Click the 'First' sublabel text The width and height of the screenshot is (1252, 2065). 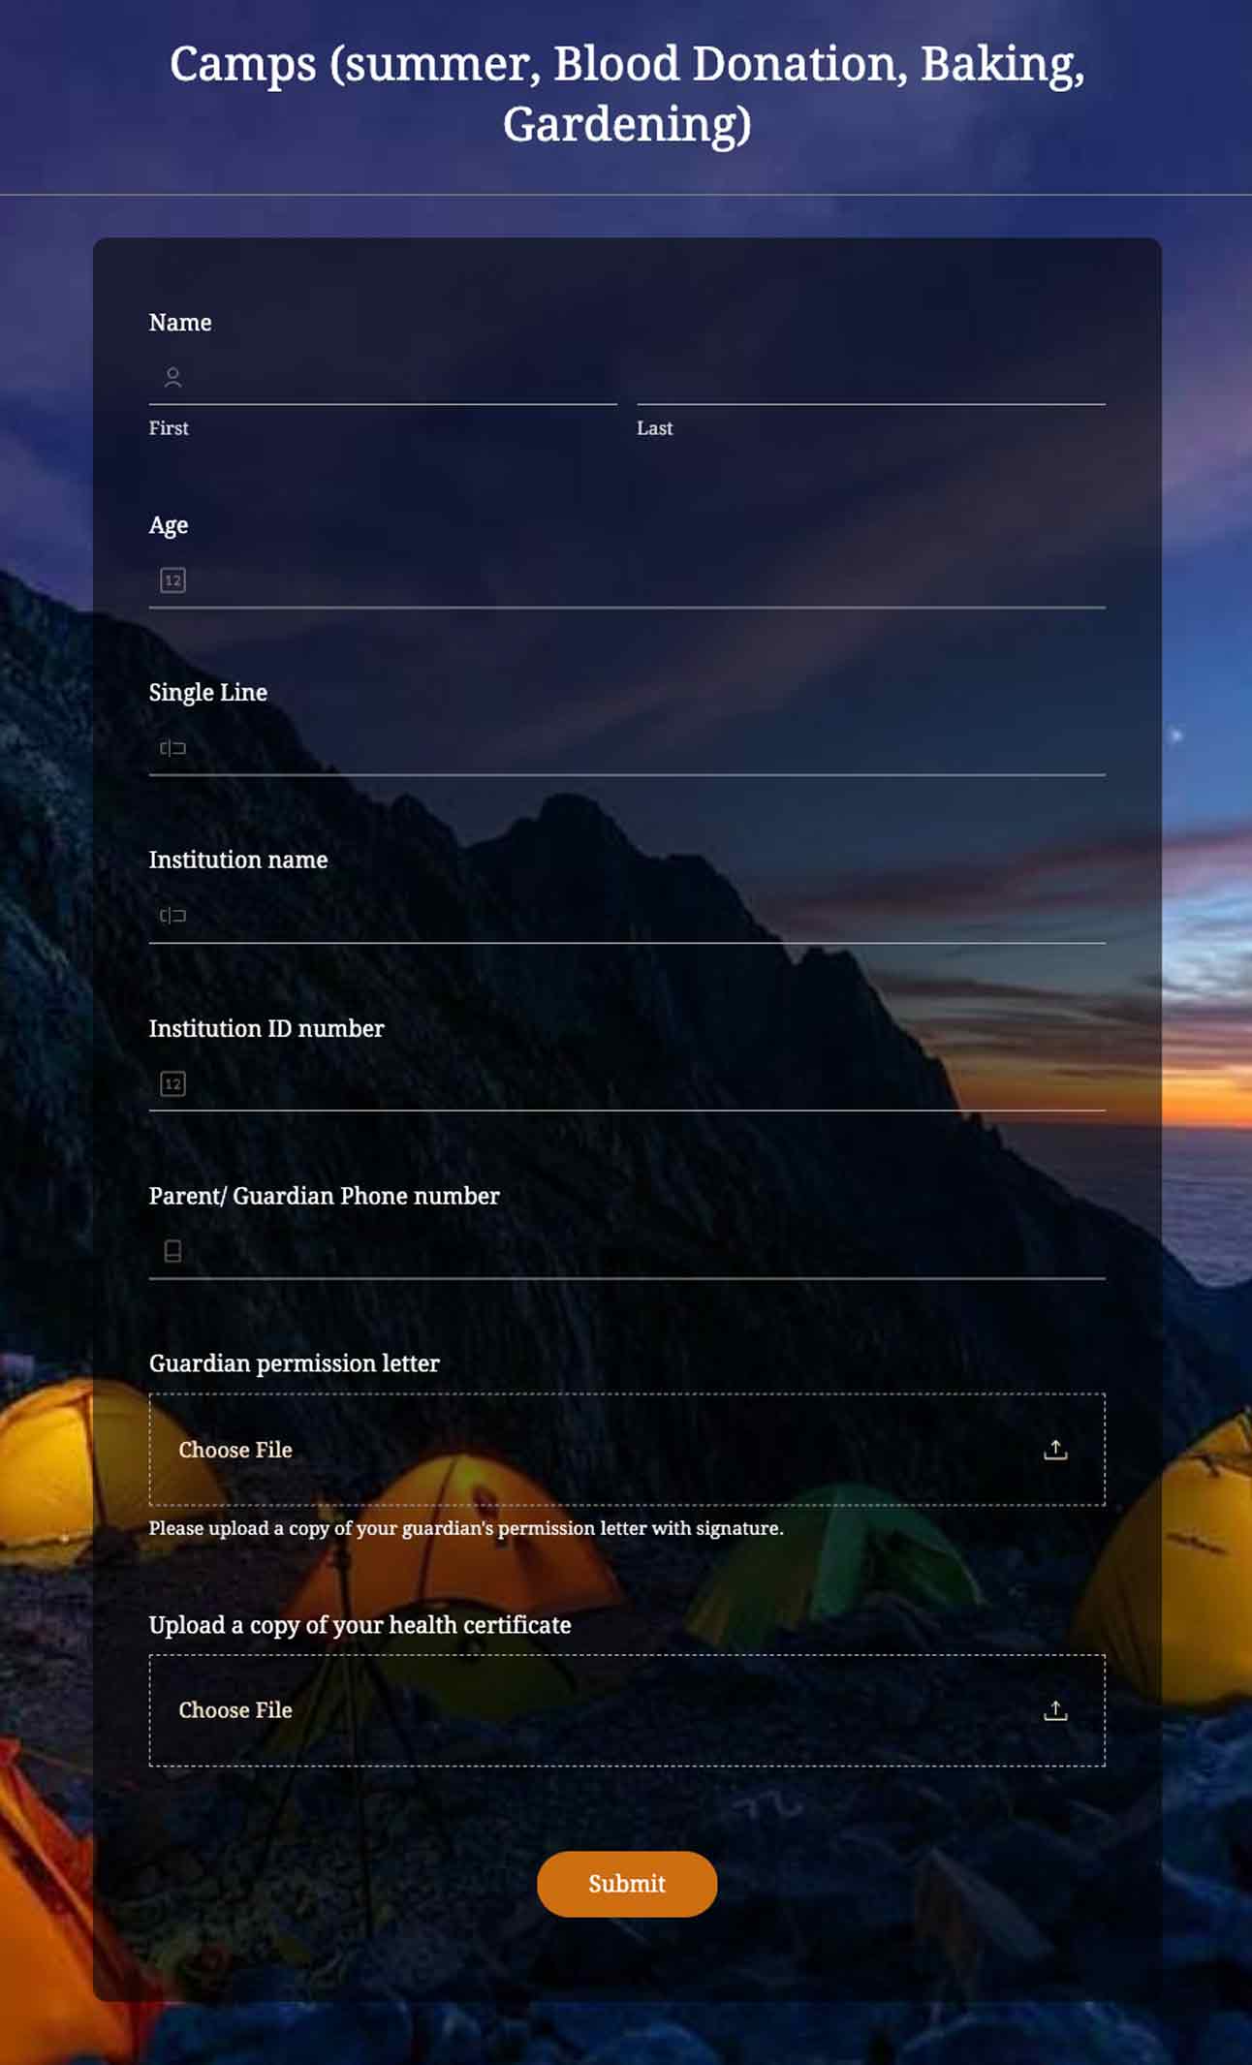point(169,428)
